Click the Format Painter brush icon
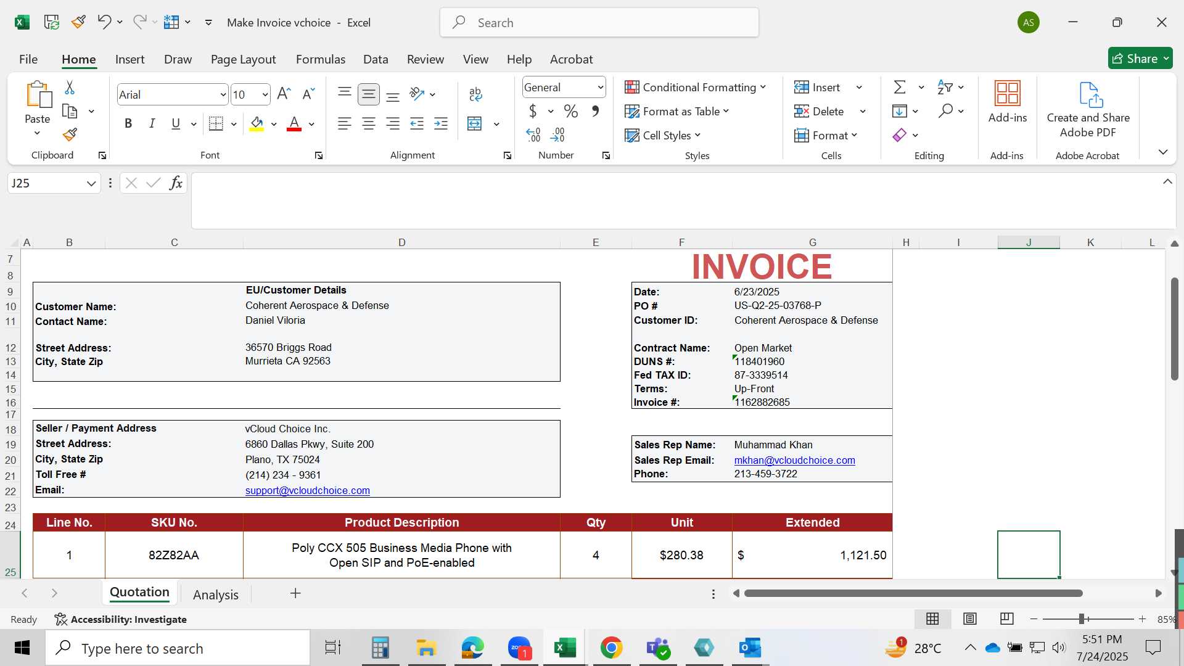This screenshot has width=1184, height=666. tap(70, 134)
